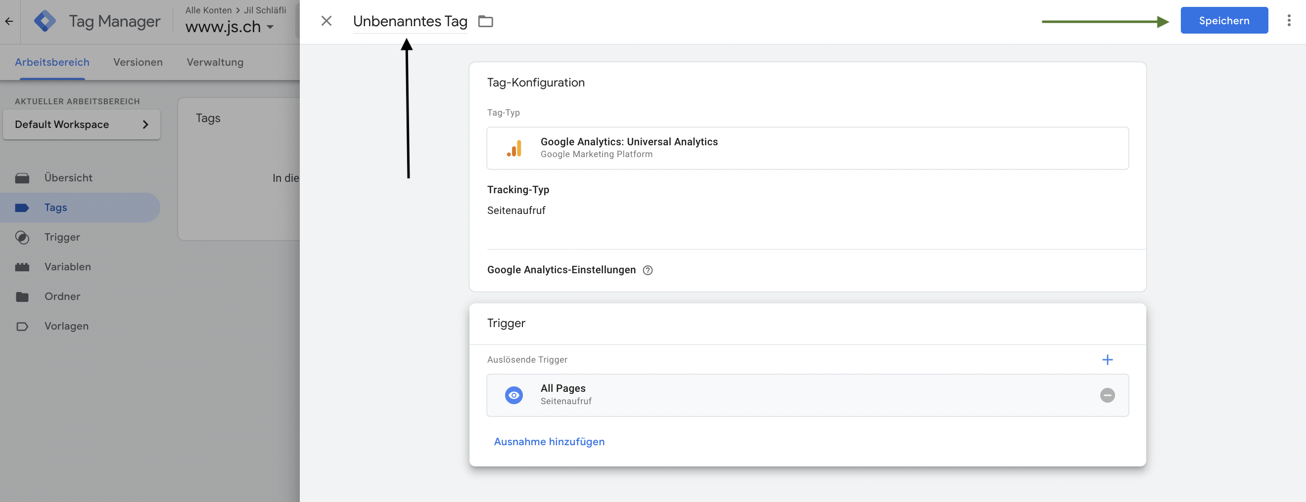This screenshot has height=502, width=1306.
Task: Click the Jil Schläfli breadcrumb
Action: (x=265, y=10)
